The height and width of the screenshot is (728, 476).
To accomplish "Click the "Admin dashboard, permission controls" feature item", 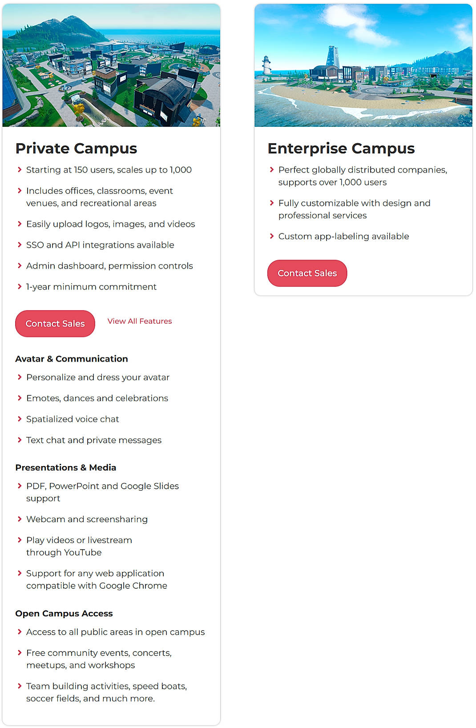I will click(x=109, y=265).
